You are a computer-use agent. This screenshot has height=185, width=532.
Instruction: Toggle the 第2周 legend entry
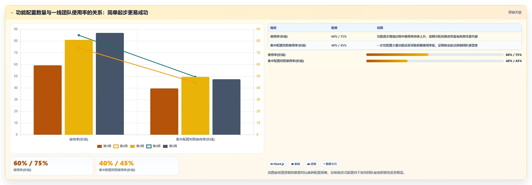tap(121, 146)
